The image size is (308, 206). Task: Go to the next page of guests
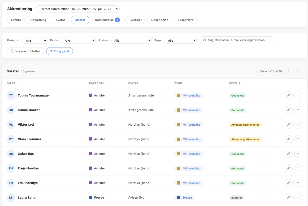point(298,71)
